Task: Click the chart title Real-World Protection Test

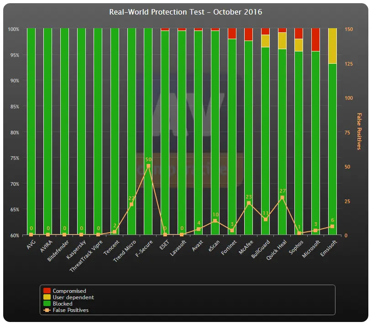Action: tap(185, 12)
